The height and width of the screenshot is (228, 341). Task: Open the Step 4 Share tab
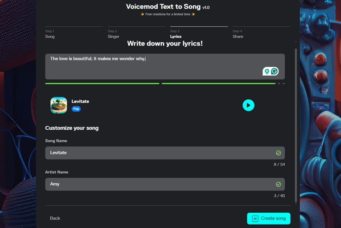pyautogui.click(x=238, y=34)
